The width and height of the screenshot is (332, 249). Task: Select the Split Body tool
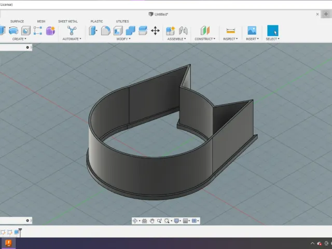point(143,31)
